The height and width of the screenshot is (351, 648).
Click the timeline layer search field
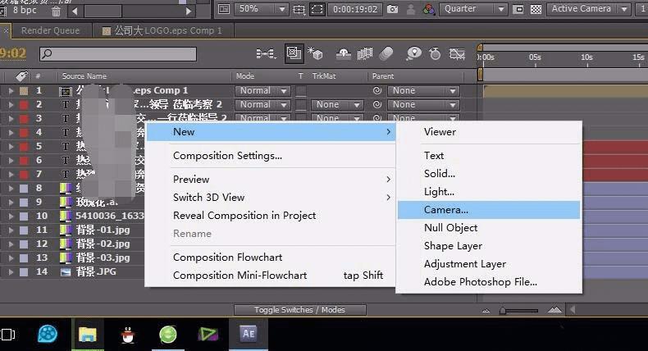[x=118, y=54]
